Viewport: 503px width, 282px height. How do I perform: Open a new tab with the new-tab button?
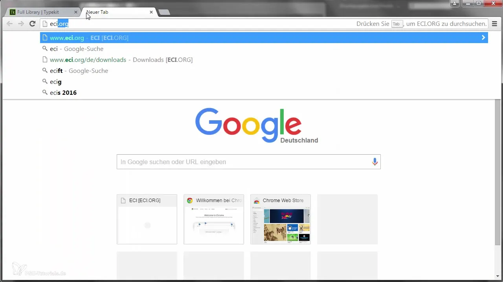(164, 12)
